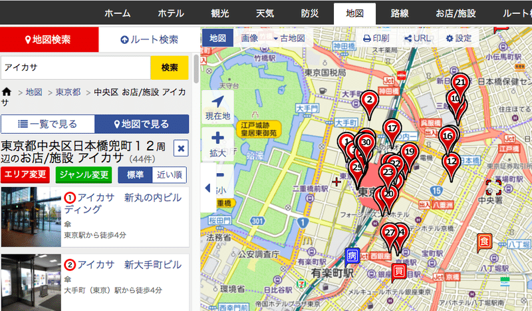This screenshot has height=311, width=532.
Task: Click the URL share button
Action: pyautogui.click(x=418, y=38)
